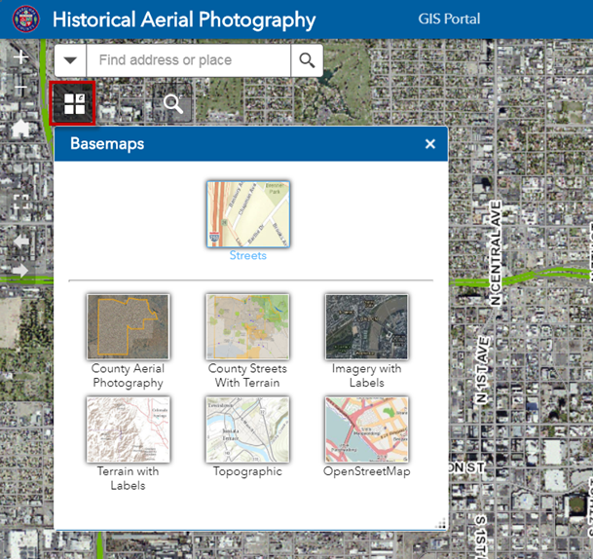
Task: Go to the default home extent
Action: (20, 129)
